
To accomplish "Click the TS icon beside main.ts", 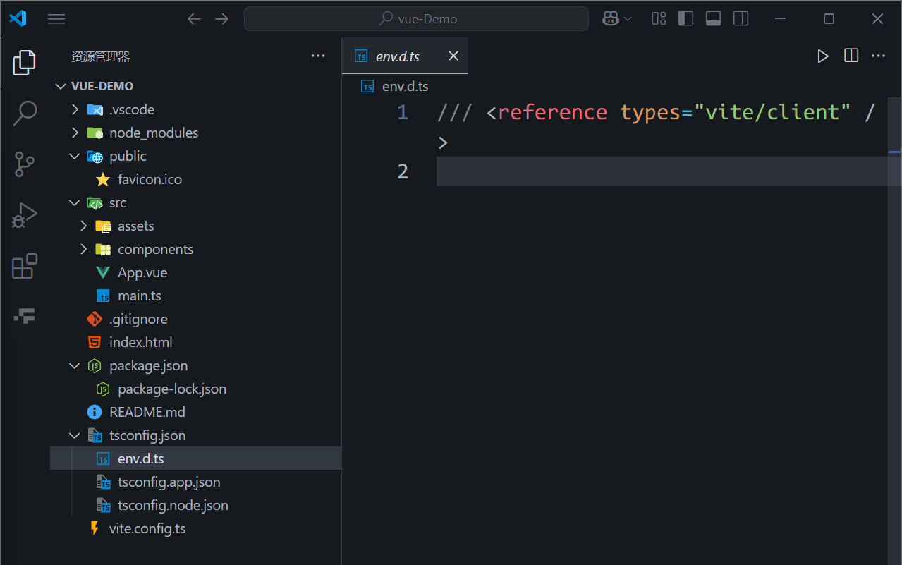I will 103,296.
